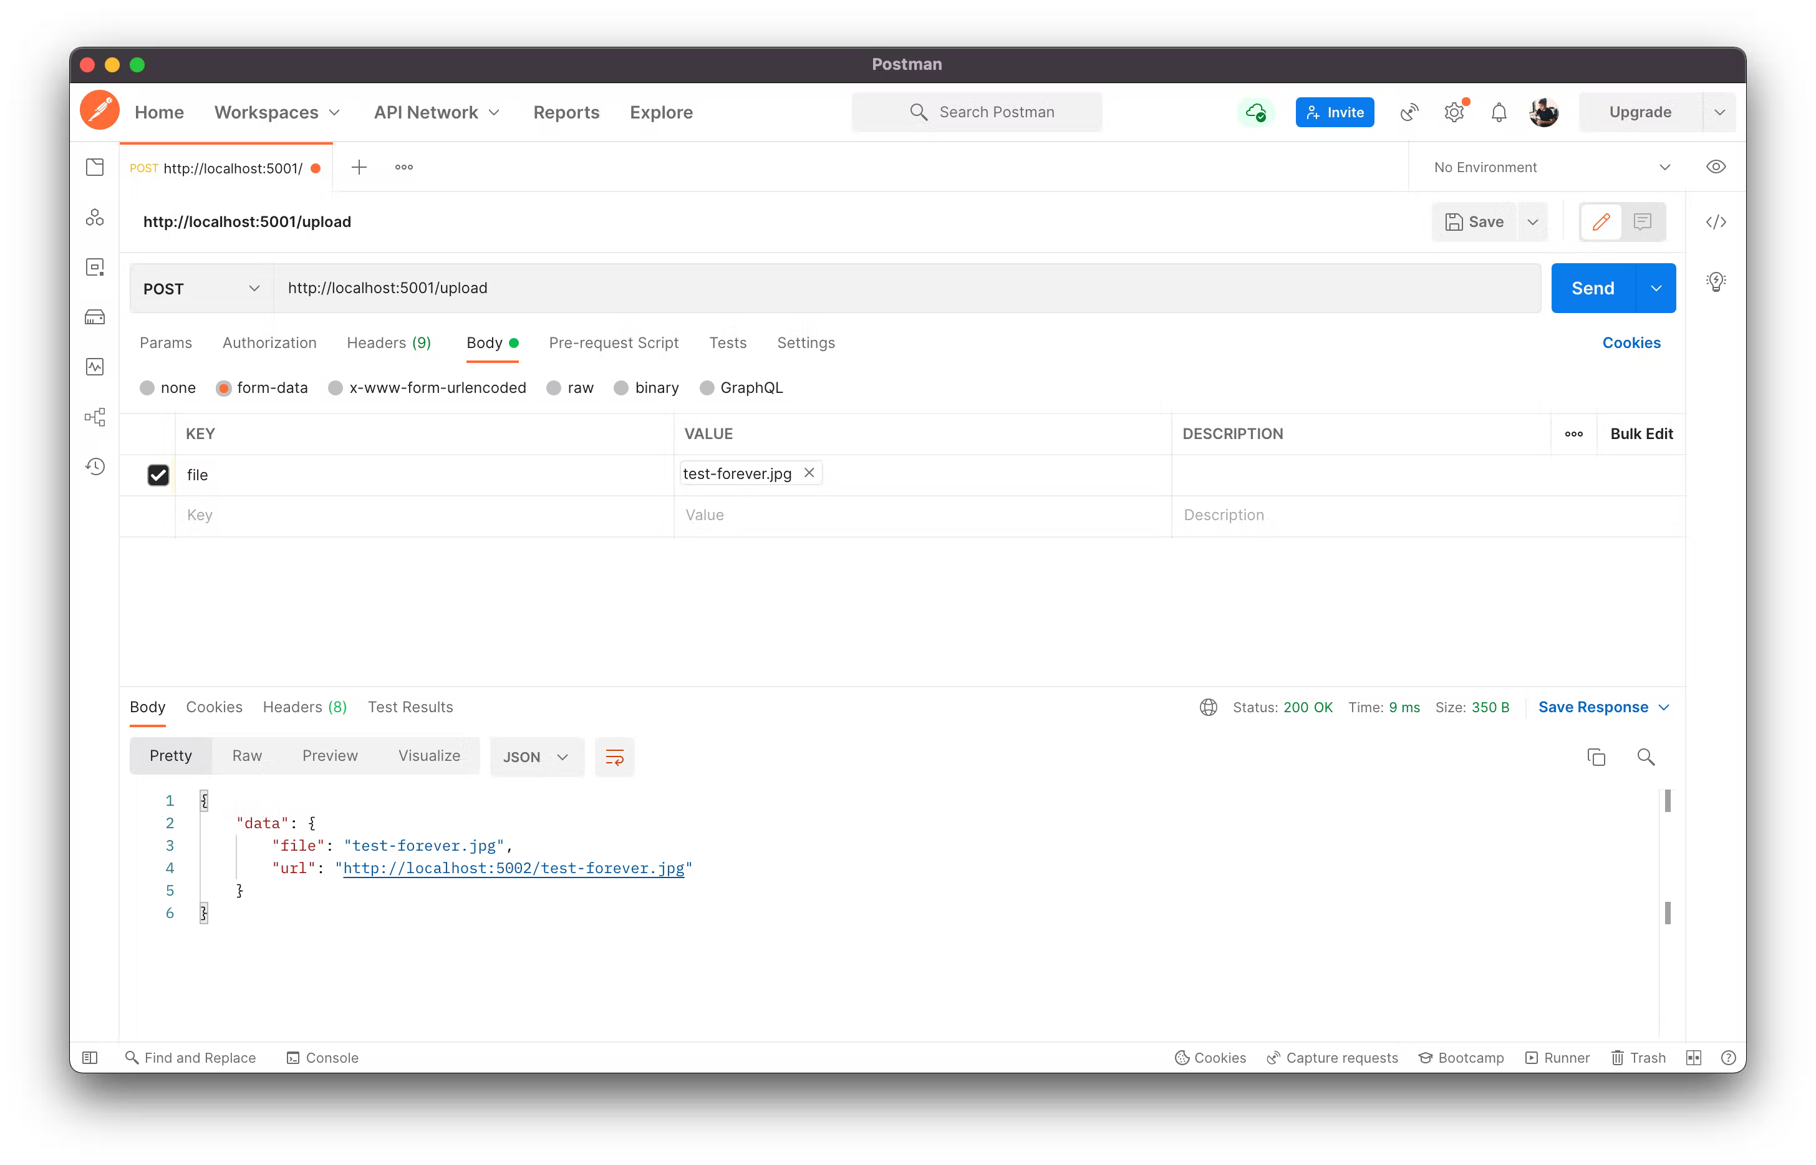Select the none body type
Screen dimensions: 1816x1165
point(168,388)
